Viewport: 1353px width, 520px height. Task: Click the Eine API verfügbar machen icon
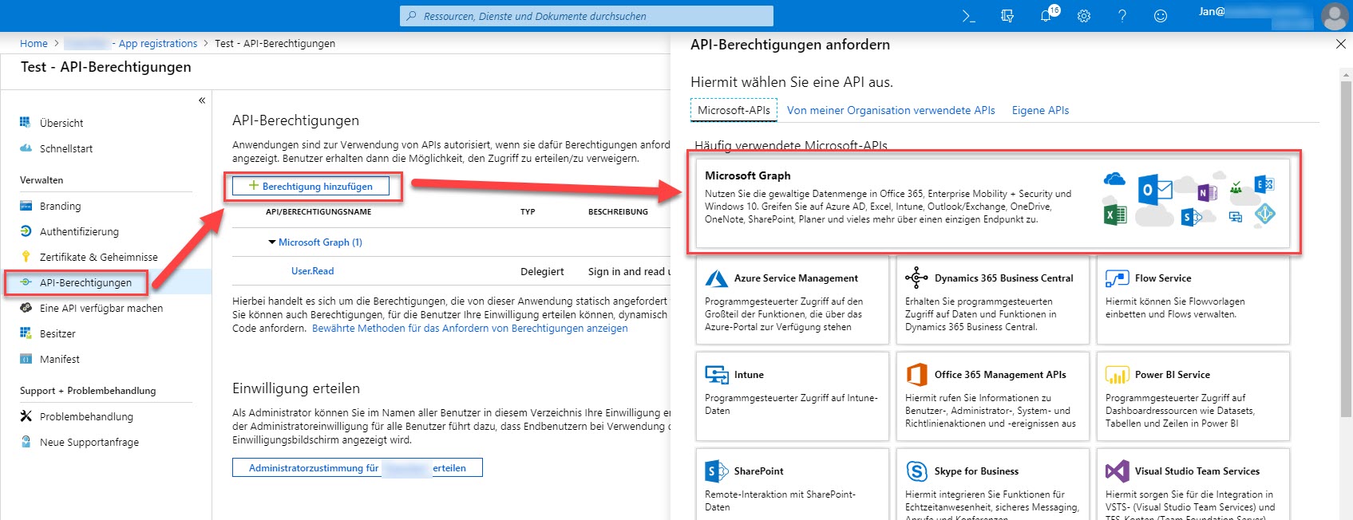click(x=26, y=308)
